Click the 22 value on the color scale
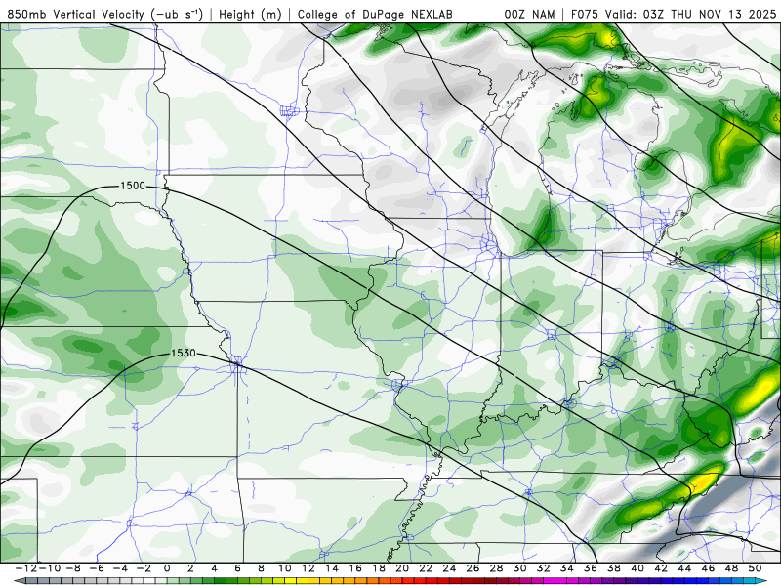Viewport: 781px width, 586px height. [x=426, y=568]
